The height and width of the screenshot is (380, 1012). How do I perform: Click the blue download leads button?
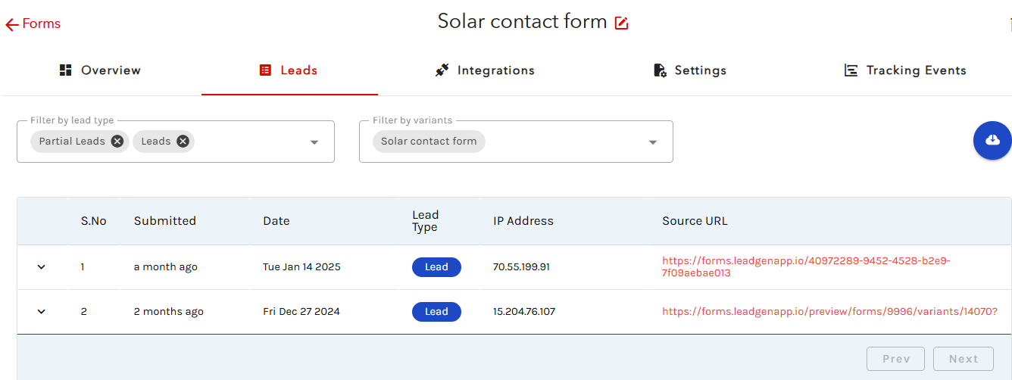point(992,140)
